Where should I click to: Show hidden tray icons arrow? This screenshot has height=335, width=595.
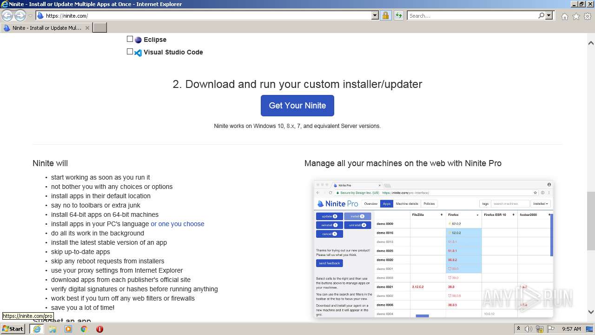point(518,329)
